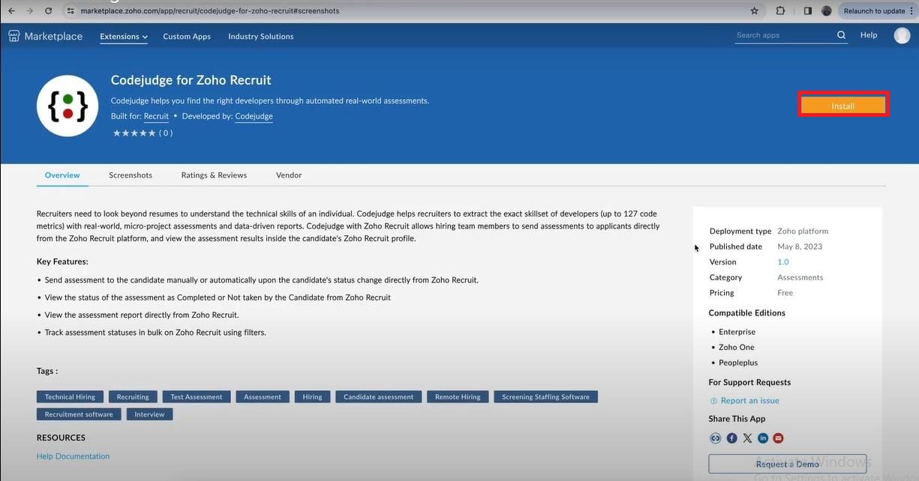Click the Codejudge for Zoho Recruit heading
This screenshot has height=481, width=919.
(191, 80)
